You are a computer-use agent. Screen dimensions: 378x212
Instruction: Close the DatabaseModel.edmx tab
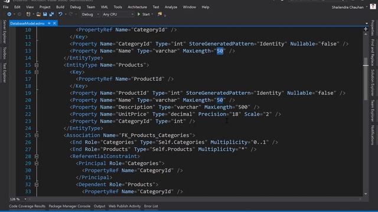click(54, 24)
